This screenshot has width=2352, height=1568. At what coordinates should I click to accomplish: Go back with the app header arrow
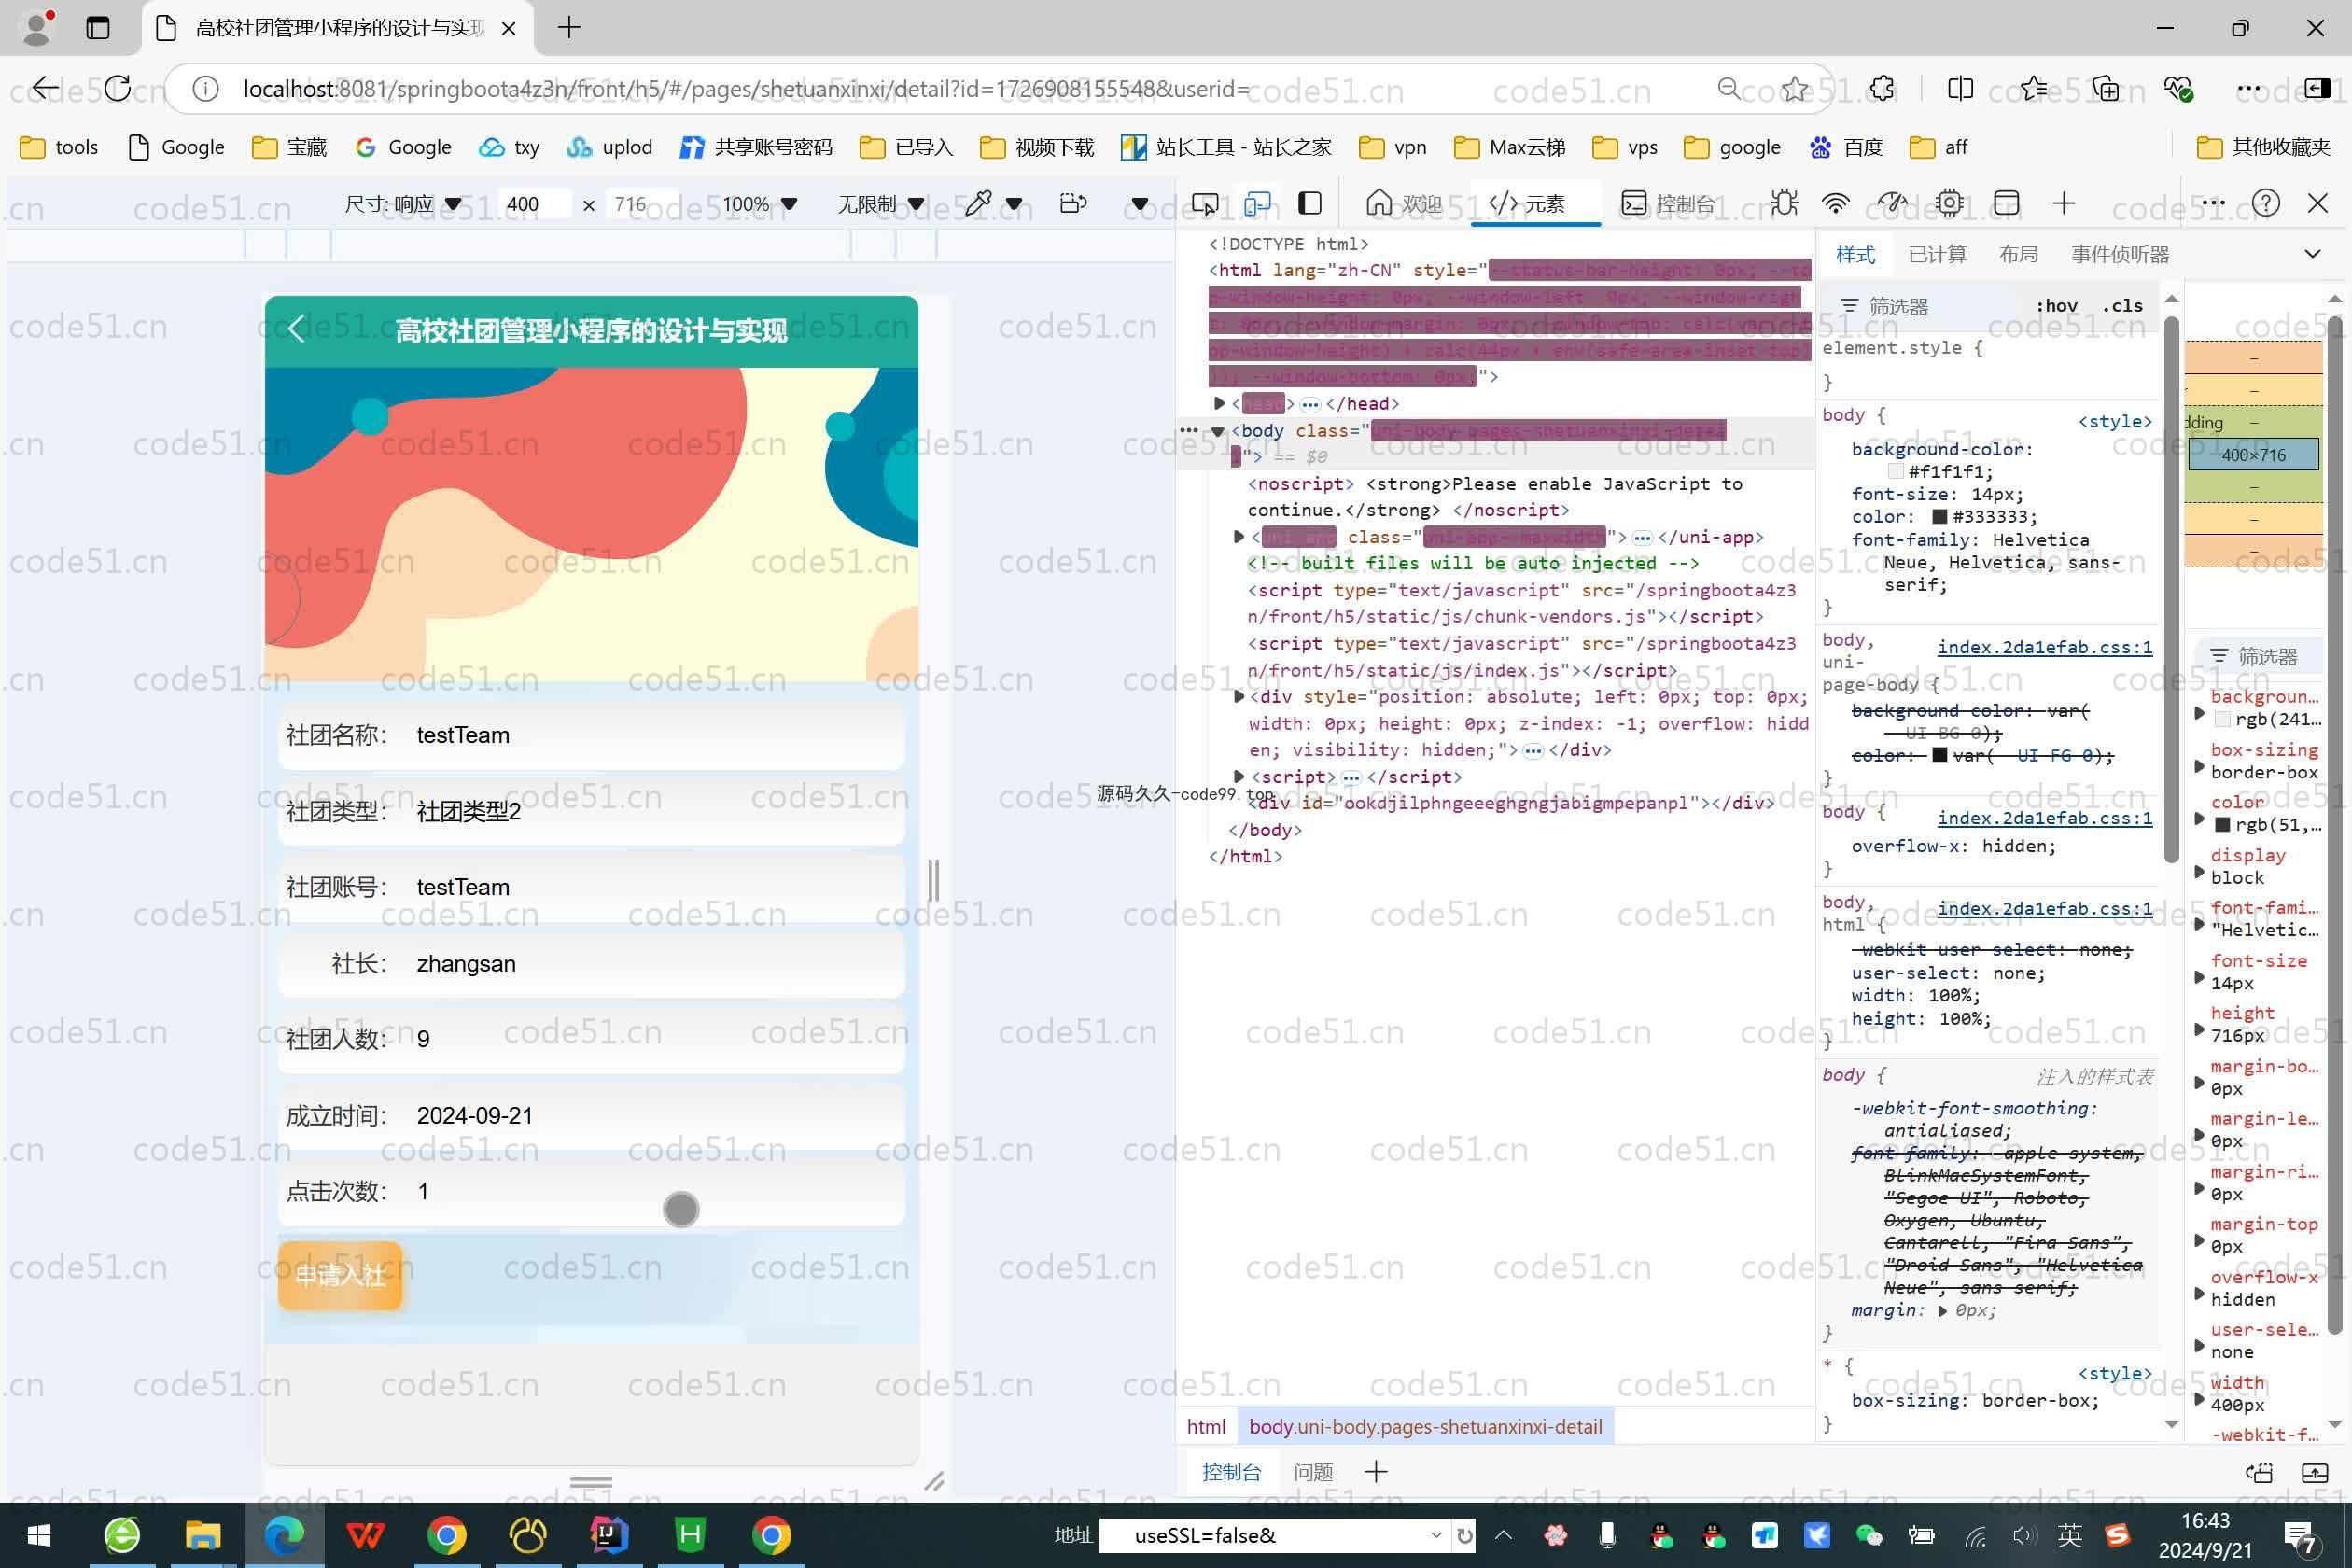(x=296, y=329)
